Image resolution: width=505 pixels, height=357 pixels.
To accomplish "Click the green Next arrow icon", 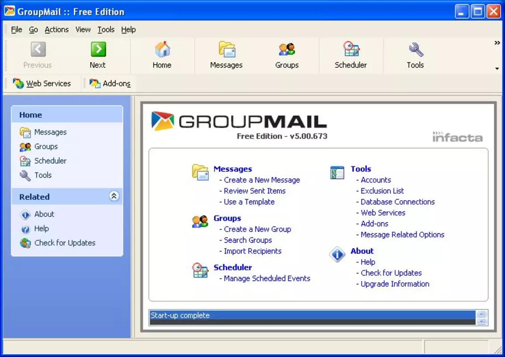I will (98, 49).
